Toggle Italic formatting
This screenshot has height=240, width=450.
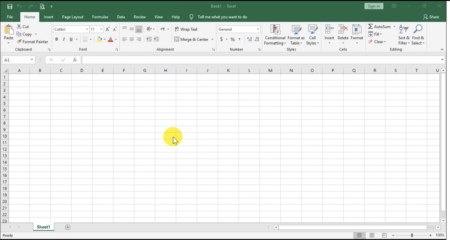click(64, 39)
